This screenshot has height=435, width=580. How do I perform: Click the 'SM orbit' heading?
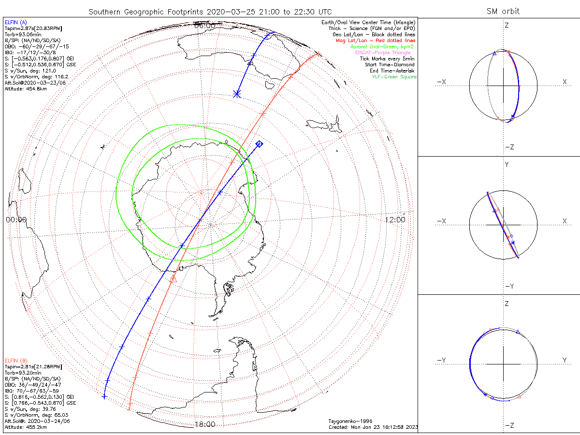503,12
